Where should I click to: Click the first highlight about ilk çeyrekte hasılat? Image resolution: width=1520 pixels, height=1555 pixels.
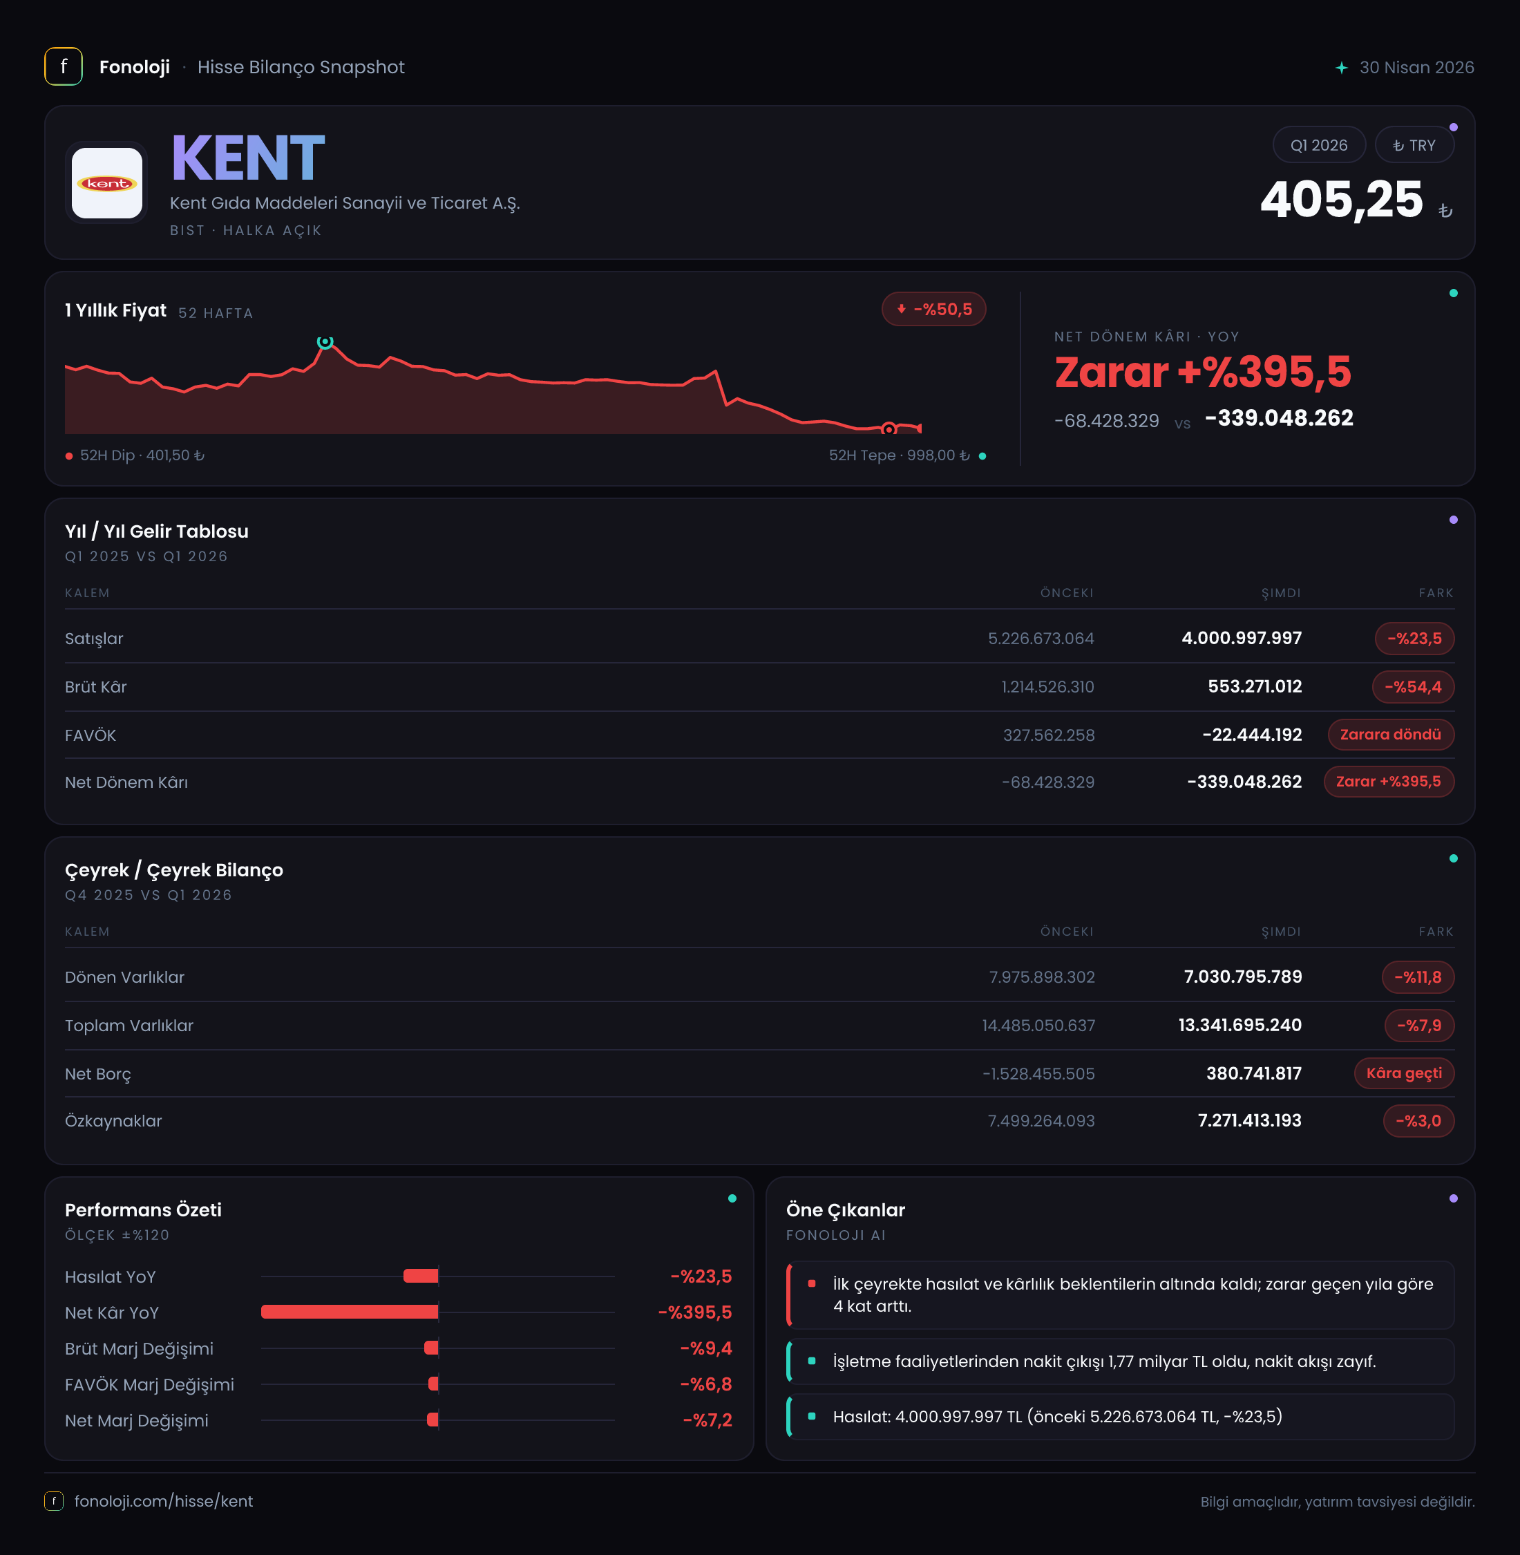click(x=1121, y=1294)
